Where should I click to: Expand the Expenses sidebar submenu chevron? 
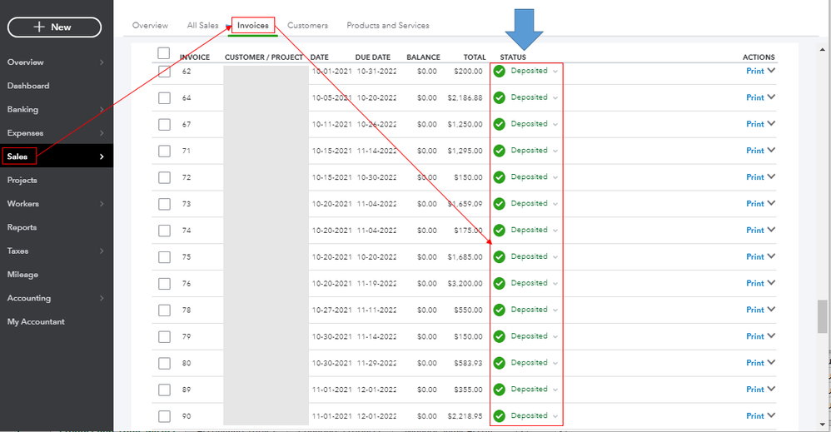click(102, 133)
